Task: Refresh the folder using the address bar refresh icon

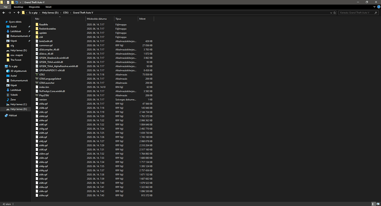Action: (x=334, y=13)
